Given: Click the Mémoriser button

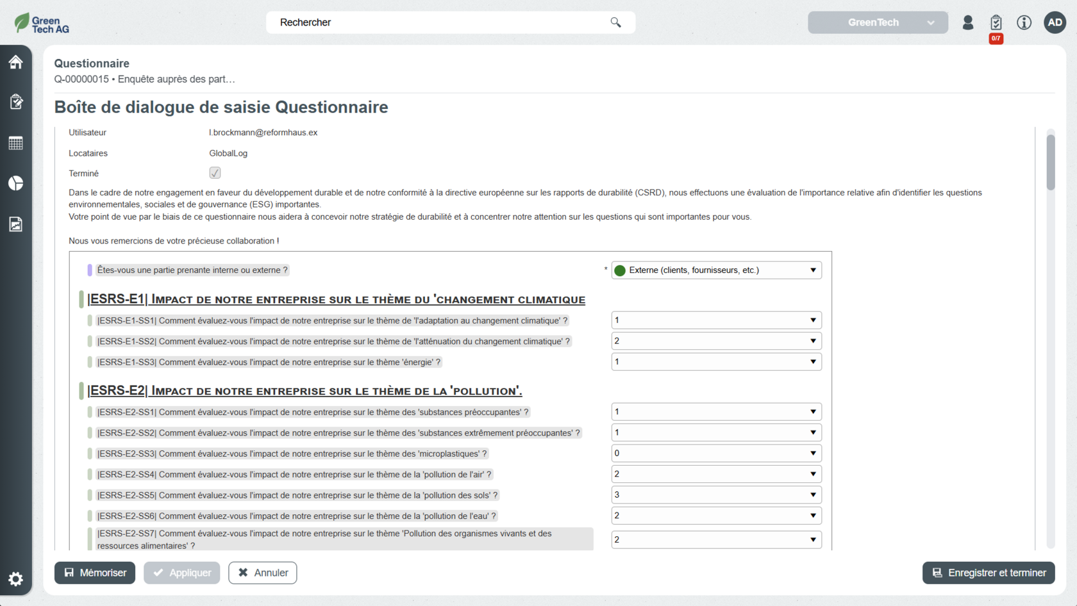Looking at the screenshot, I should coord(95,573).
